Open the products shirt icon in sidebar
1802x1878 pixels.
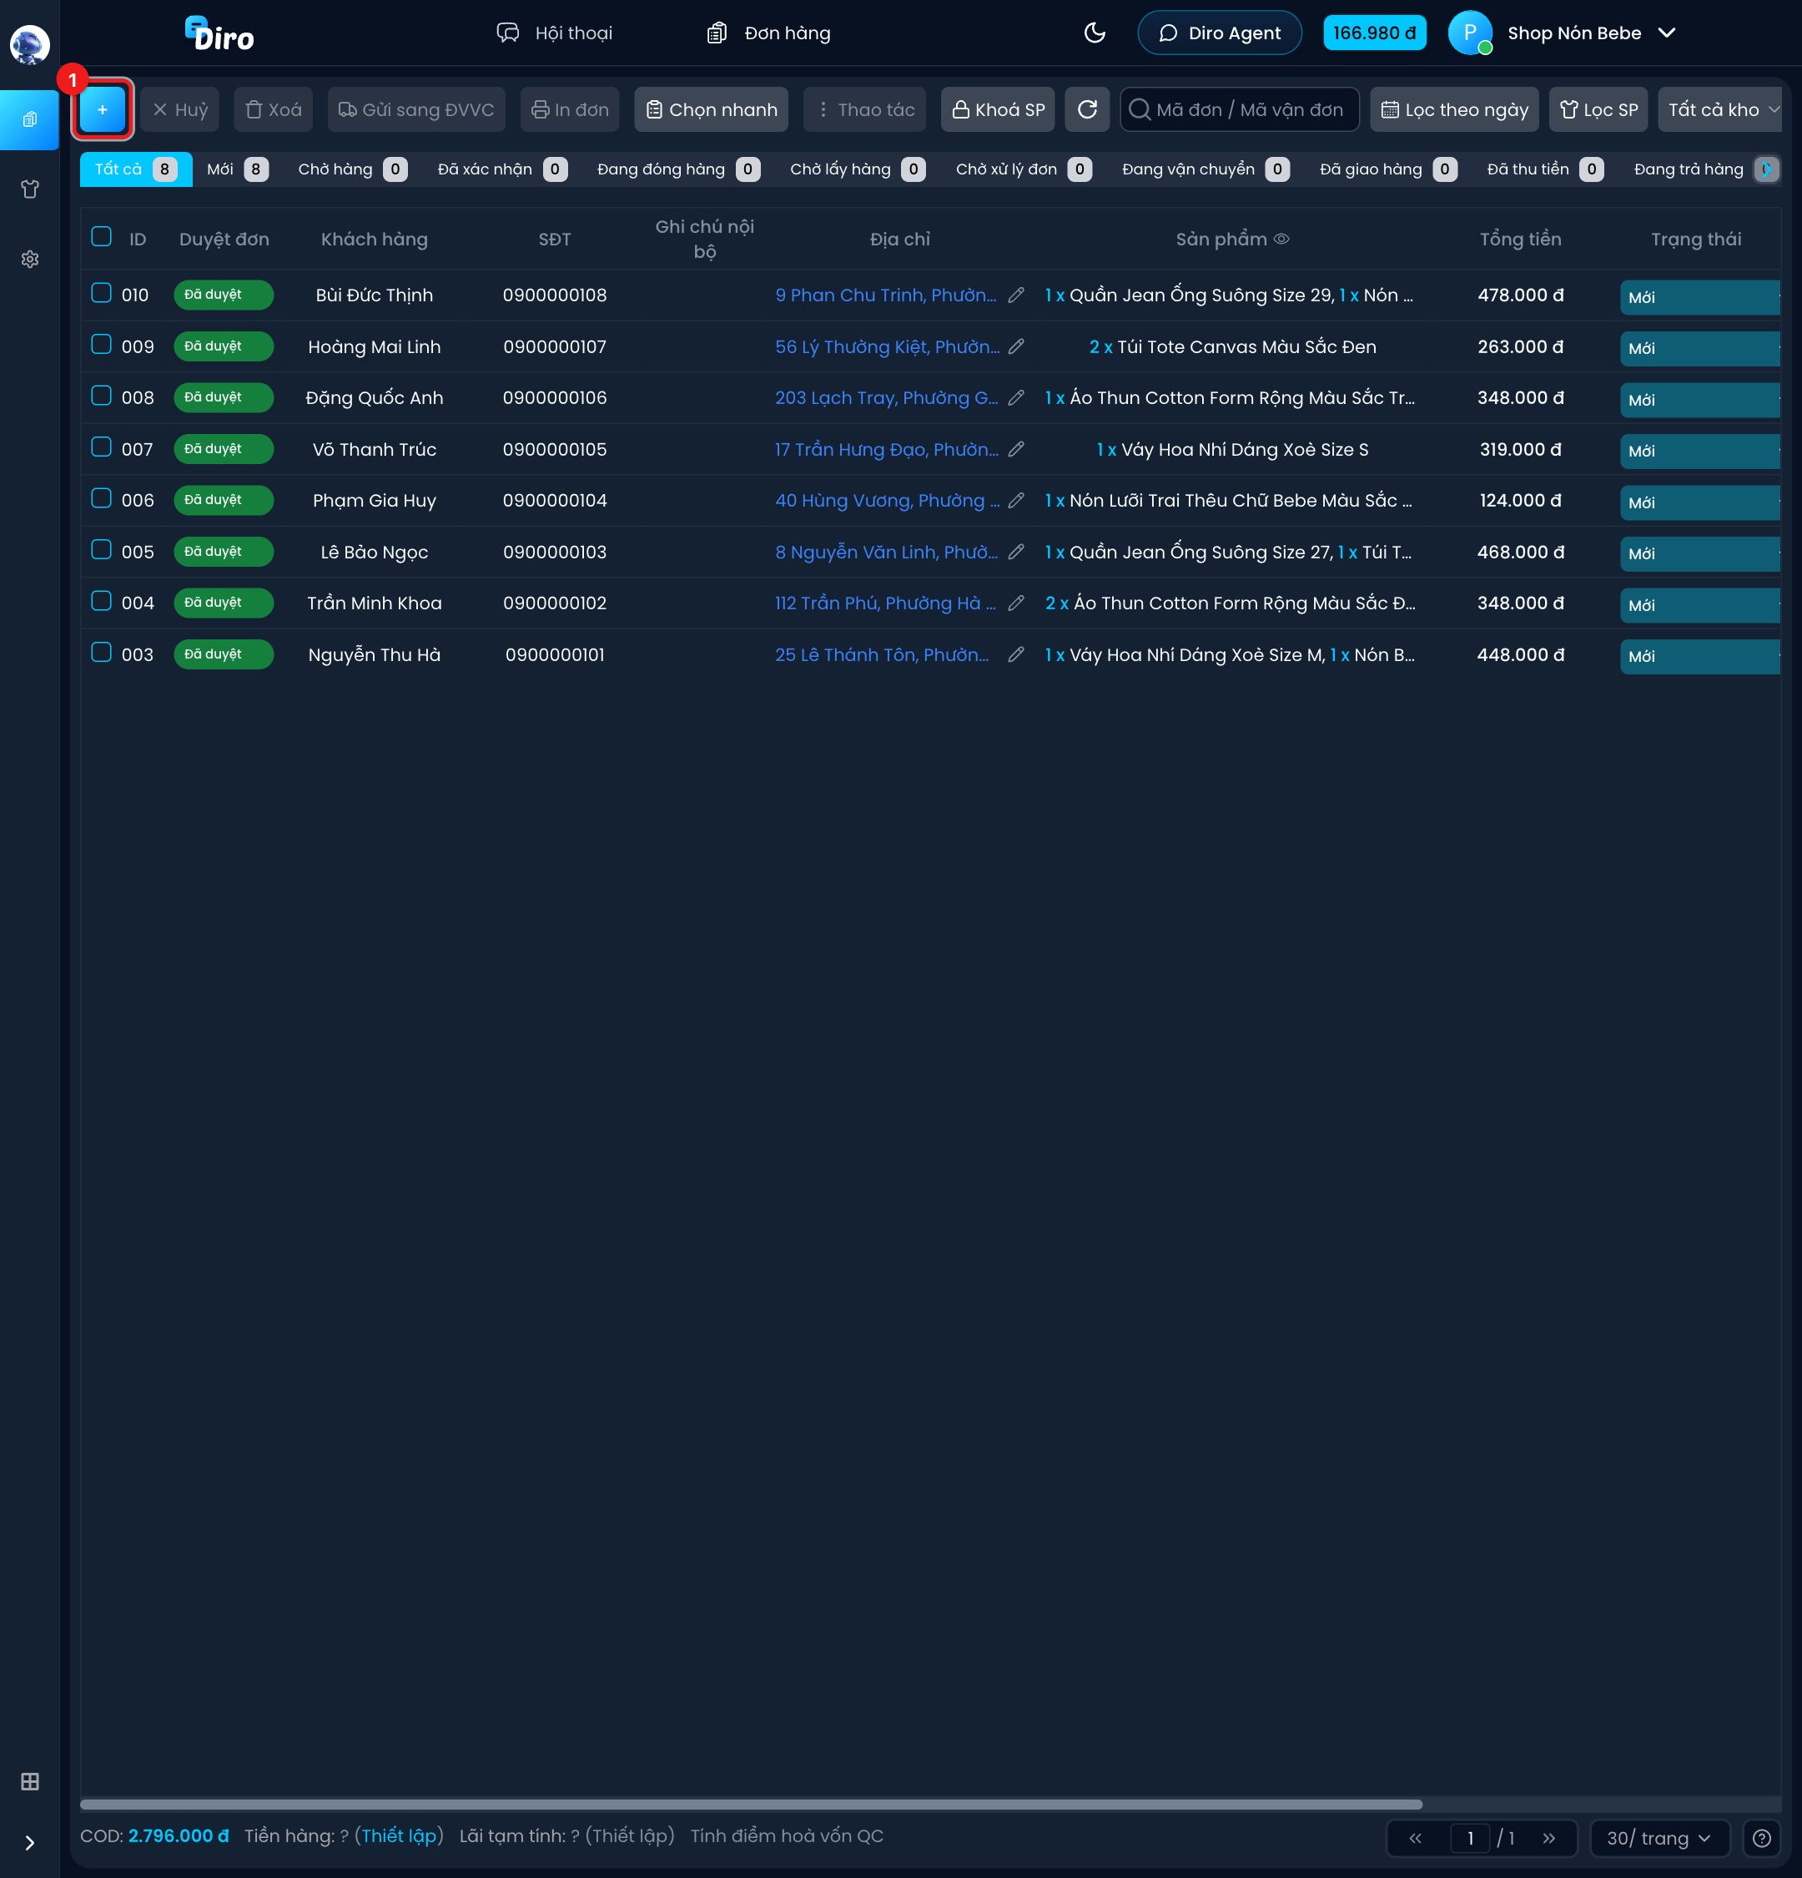coord(30,189)
